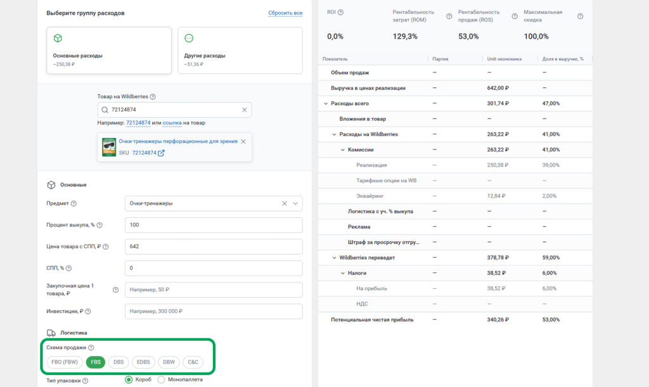Collapse the Wildberries переведет row

click(x=335, y=258)
